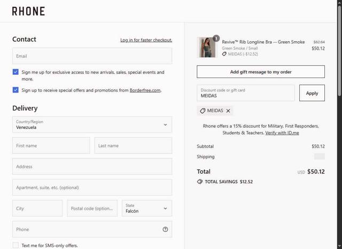The image size is (342, 249).
Task: Click the Green Smoke / Small variant text
Action: [240, 48]
